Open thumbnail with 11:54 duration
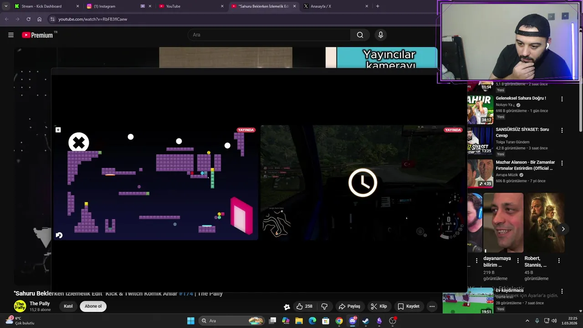583x328 pixels. [x=480, y=86]
